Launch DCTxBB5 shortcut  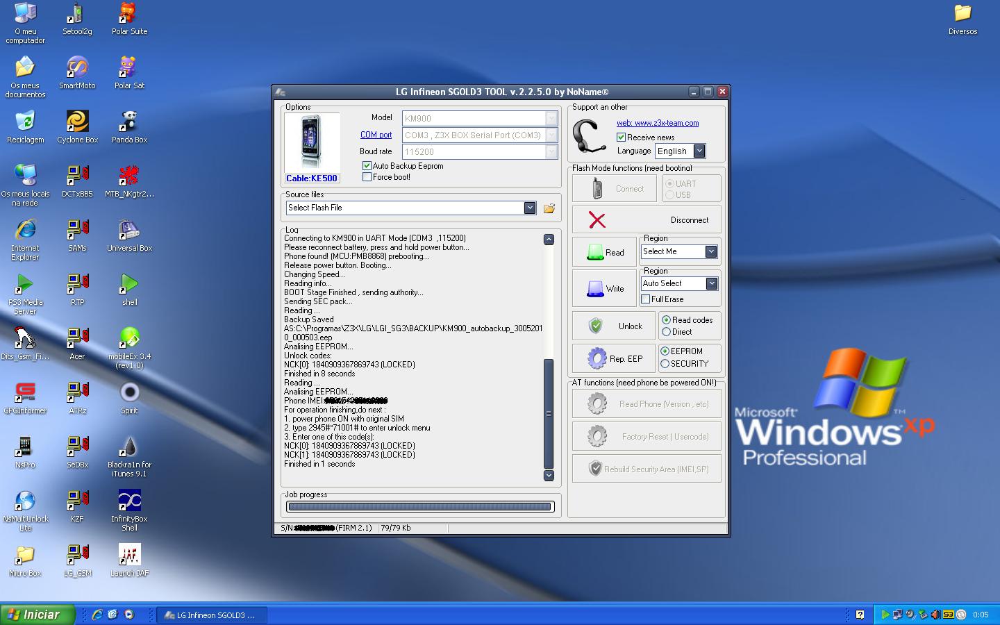[77, 181]
